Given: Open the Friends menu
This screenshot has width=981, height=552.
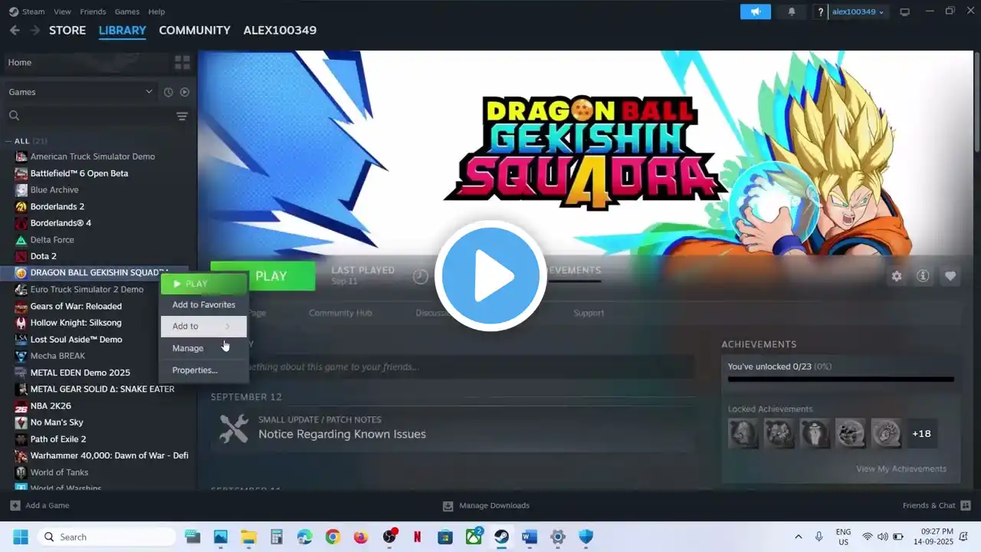Looking at the screenshot, I should 93,11.
